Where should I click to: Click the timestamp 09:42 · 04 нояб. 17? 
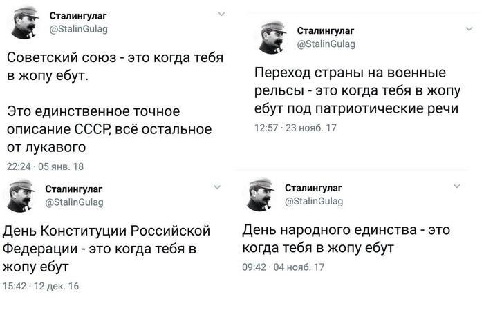pyautogui.click(x=283, y=267)
